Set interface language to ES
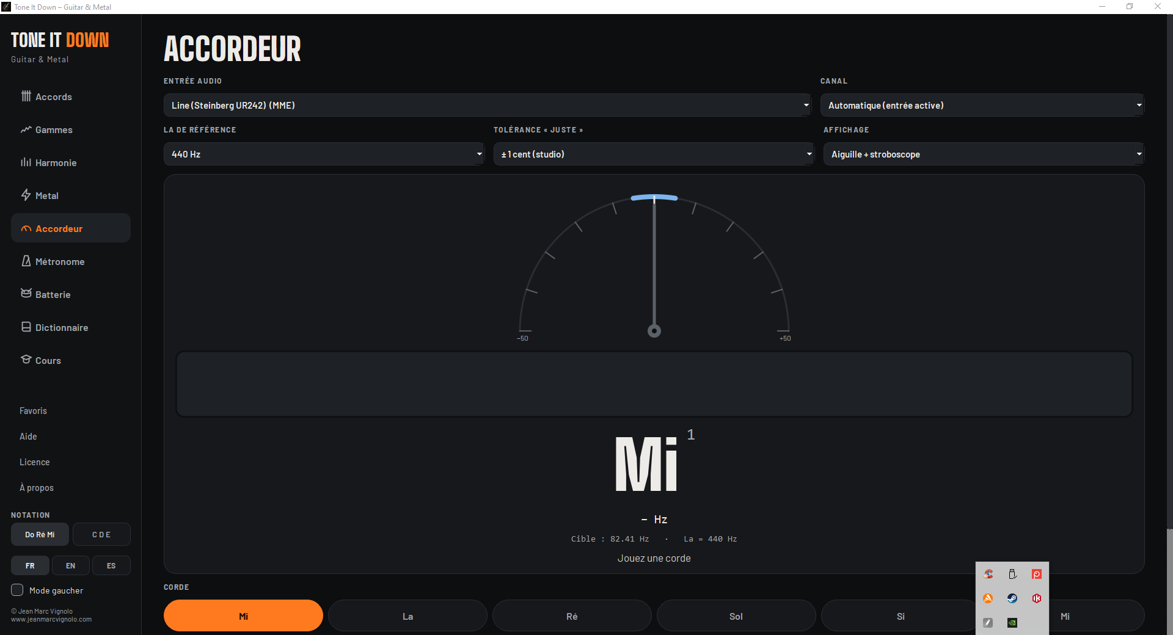 pos(111,565)
